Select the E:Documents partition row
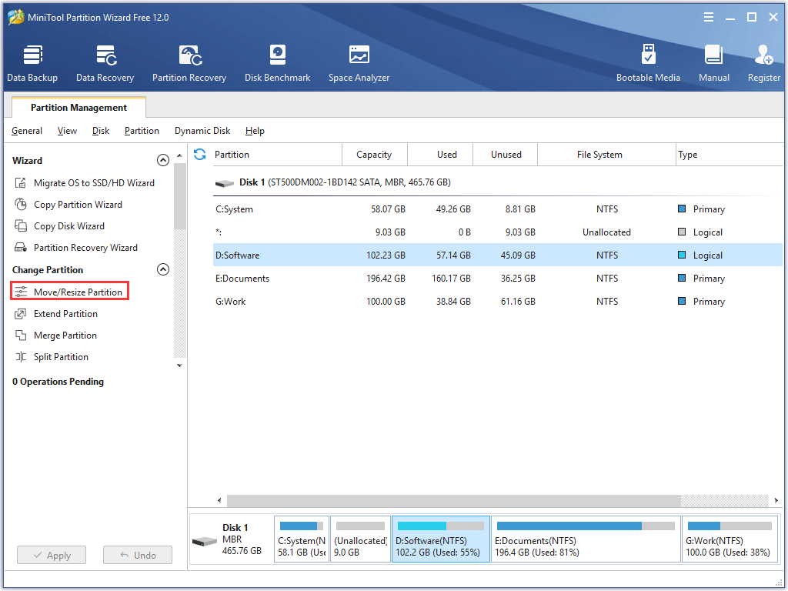Viewport: 788px width, 591px height. tap(498, 279)
